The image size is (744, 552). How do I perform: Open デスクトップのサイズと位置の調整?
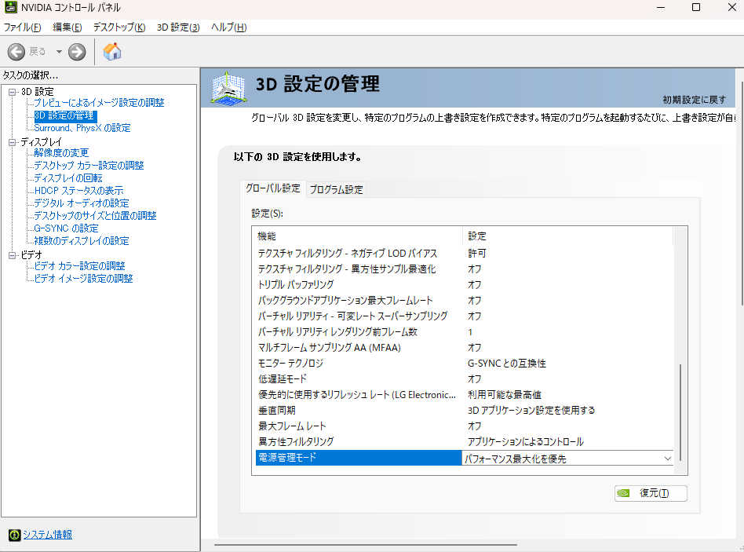pyautogui.click(x=95, y=215)
